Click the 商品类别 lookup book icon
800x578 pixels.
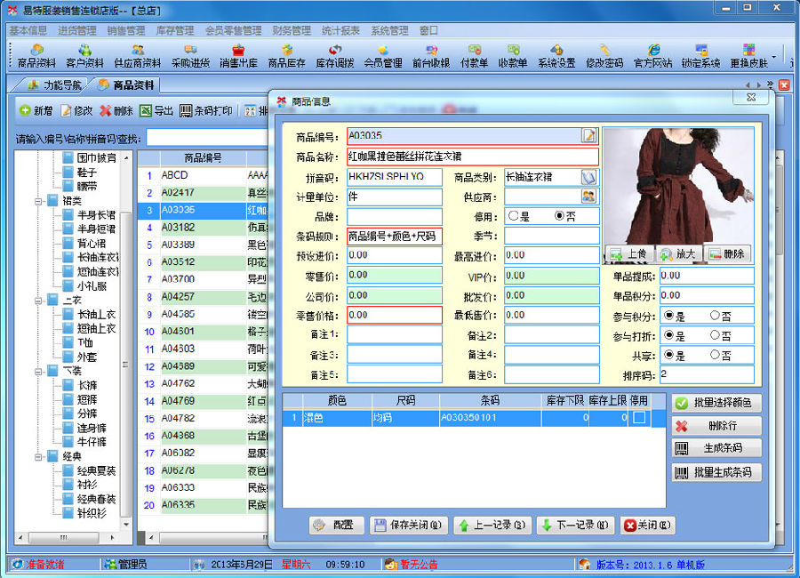point(588,177)
